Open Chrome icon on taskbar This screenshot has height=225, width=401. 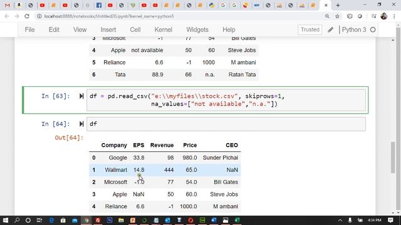[x=86, y=220]
